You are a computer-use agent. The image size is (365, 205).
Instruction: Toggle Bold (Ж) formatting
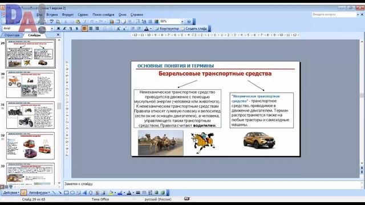click(58, 28)
